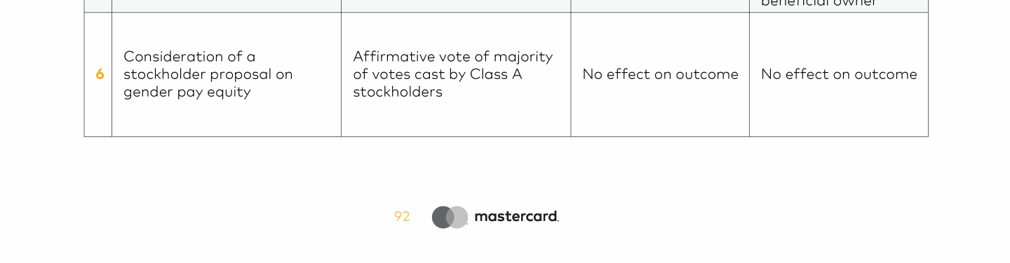Click the Mastercard overlapping circles logo

click(x=450, y=217)
